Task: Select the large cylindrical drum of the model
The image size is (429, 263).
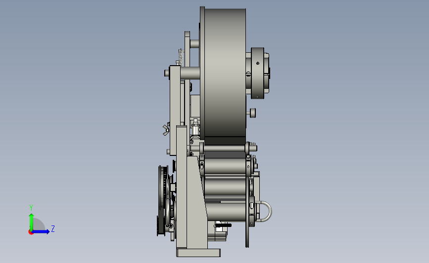Action: tap(225, 73)
